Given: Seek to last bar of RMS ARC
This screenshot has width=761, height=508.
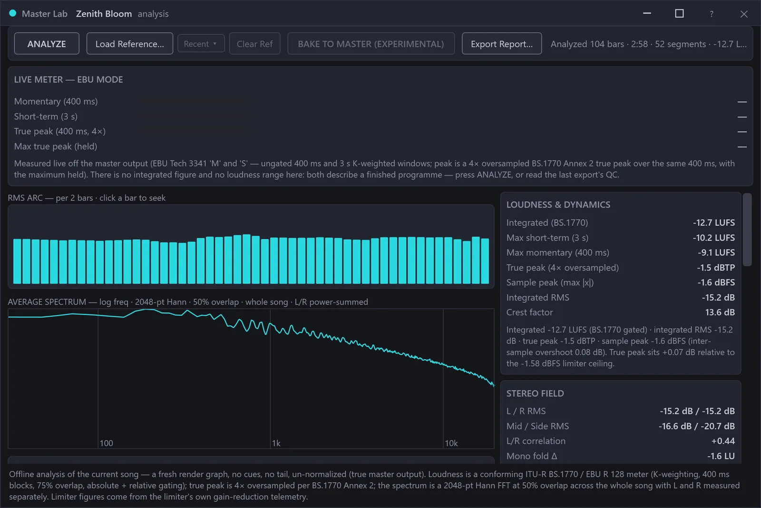Looking at the screenshot, I should (x=485, y=261).
